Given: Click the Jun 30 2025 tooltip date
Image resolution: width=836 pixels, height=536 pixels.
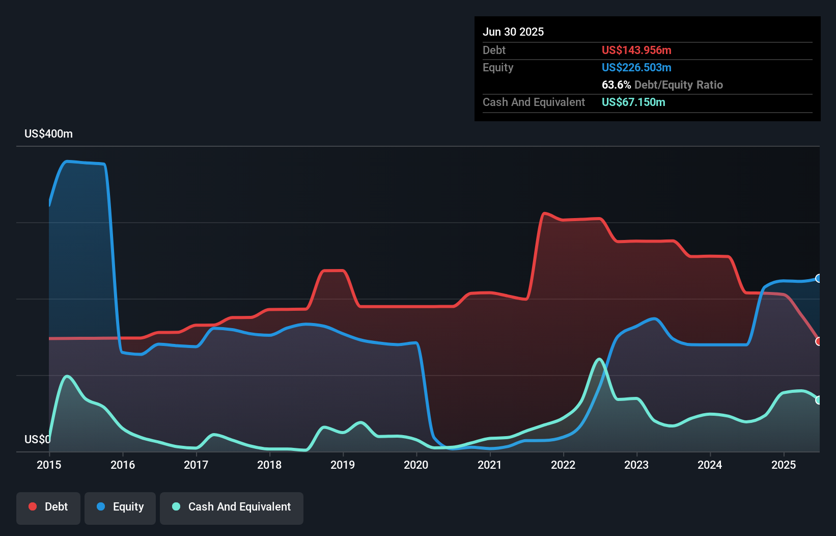Looking at the screenshot, I should (513, 32).
